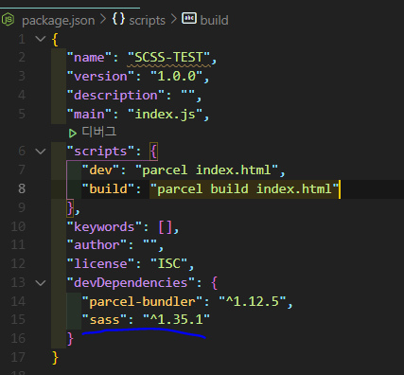This screenshot has width=404, height=375.
Task: Click the "version" key
Action: point(100,77)
